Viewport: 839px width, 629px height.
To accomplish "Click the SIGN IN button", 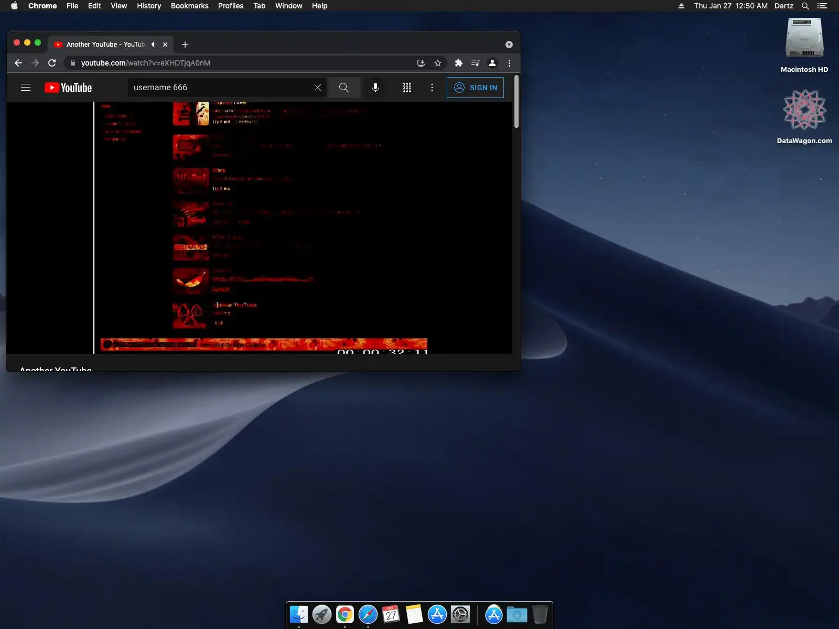I will pyautogui.click(x=475, y=88).
